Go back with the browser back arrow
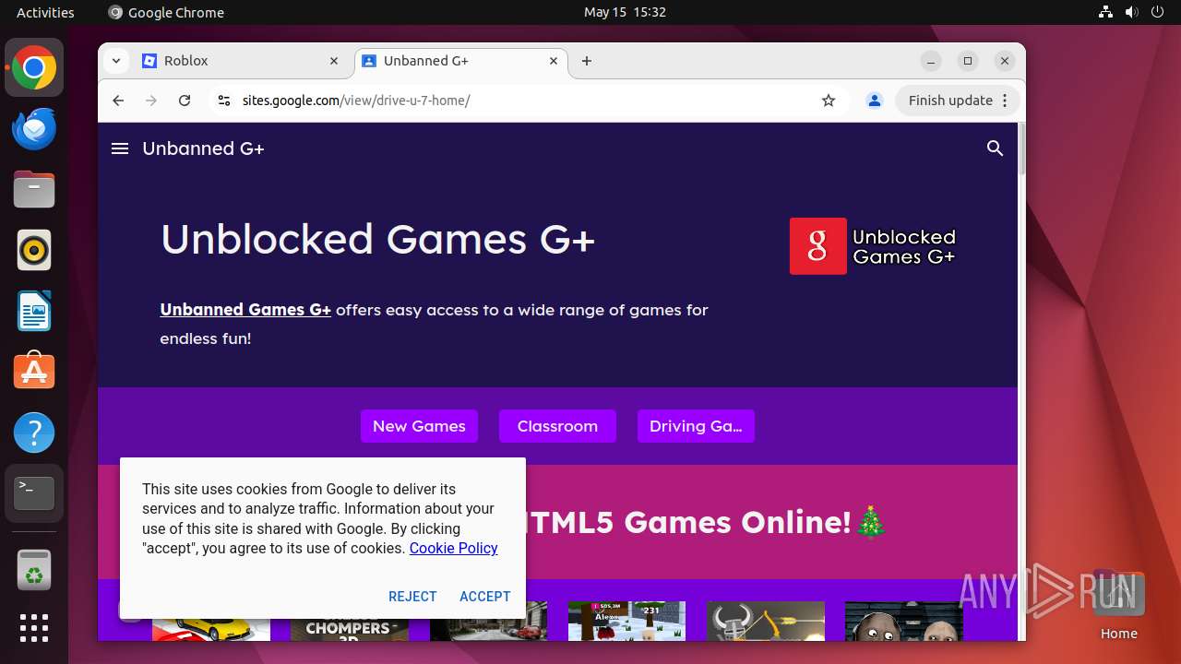Screen dimensions: 1181x664 (118, 101)
